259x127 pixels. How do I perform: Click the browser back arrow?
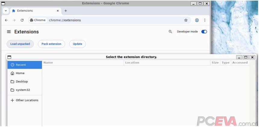[6, 20]
